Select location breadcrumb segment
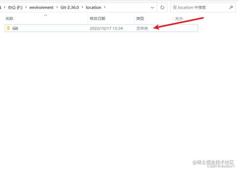Screen dimensions: 239x170 coord(93,7)
